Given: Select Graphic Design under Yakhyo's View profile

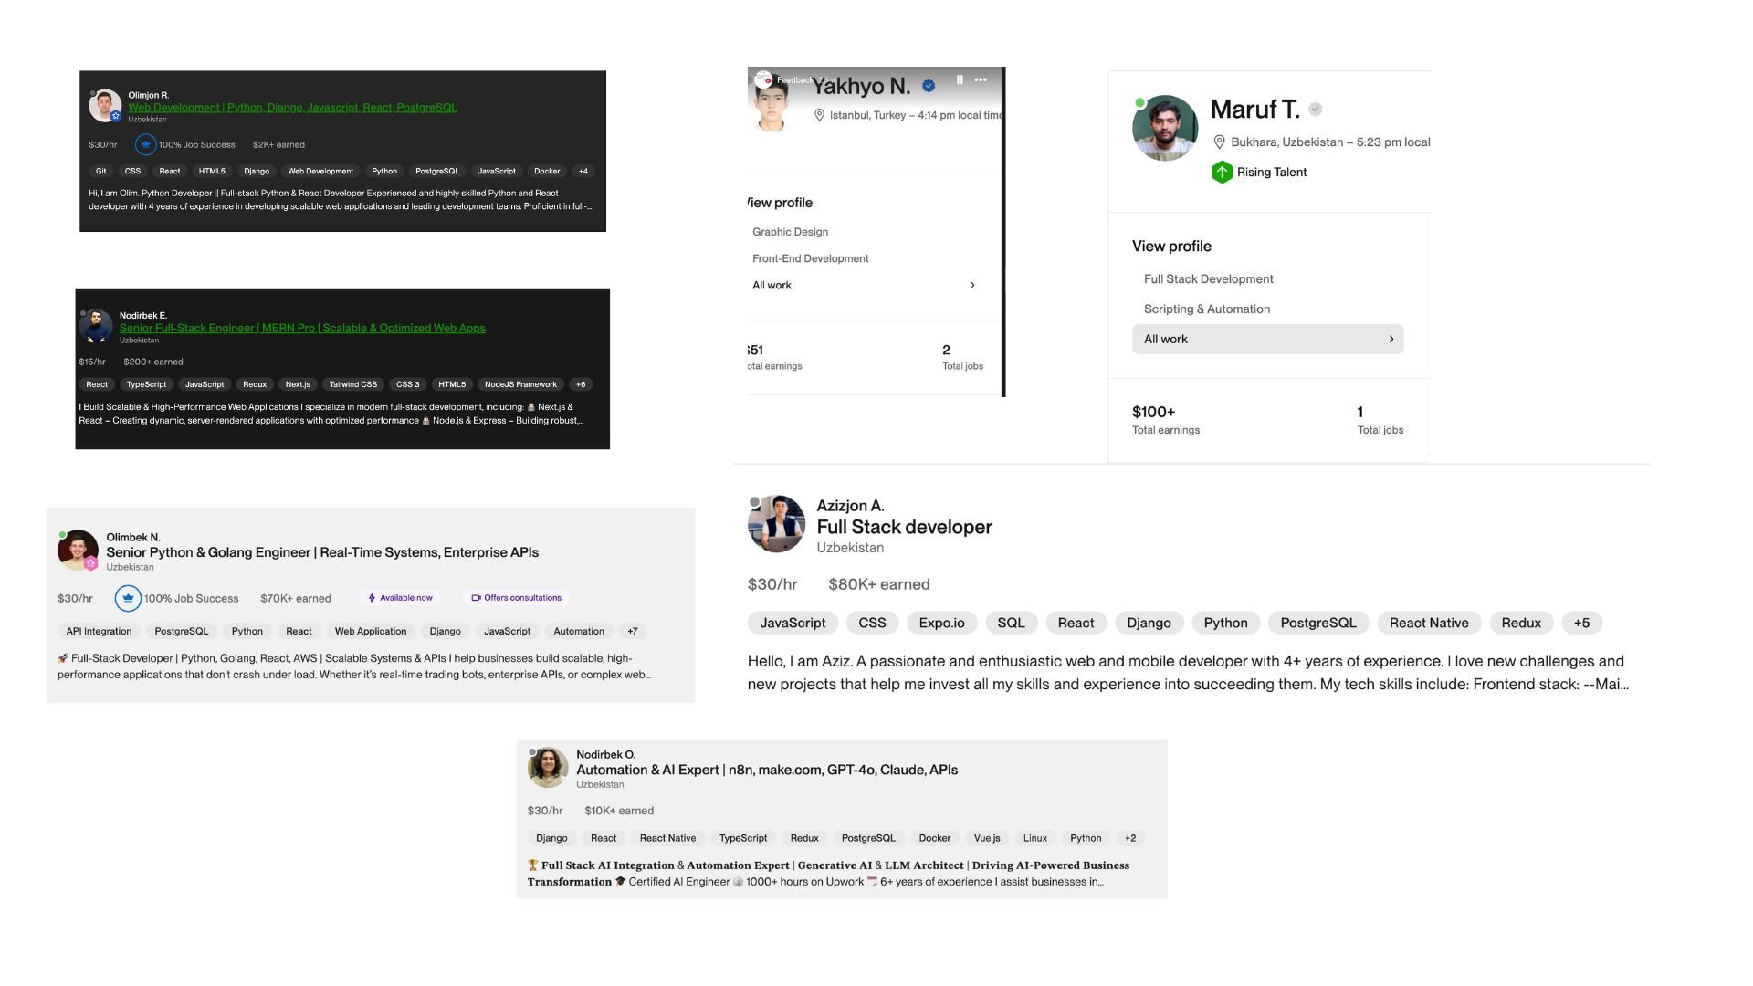Looking at the screenshot, I should [790, 232].
